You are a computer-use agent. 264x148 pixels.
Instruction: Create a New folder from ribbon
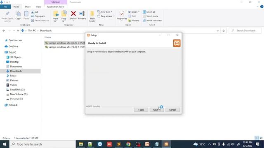[x=92, y=16]
